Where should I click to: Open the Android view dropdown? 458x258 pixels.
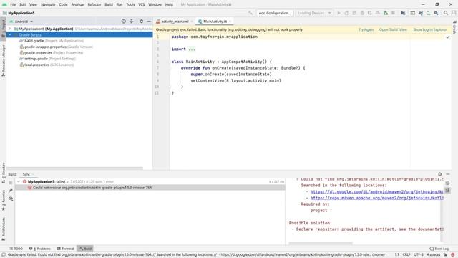[x=21, y=21]
